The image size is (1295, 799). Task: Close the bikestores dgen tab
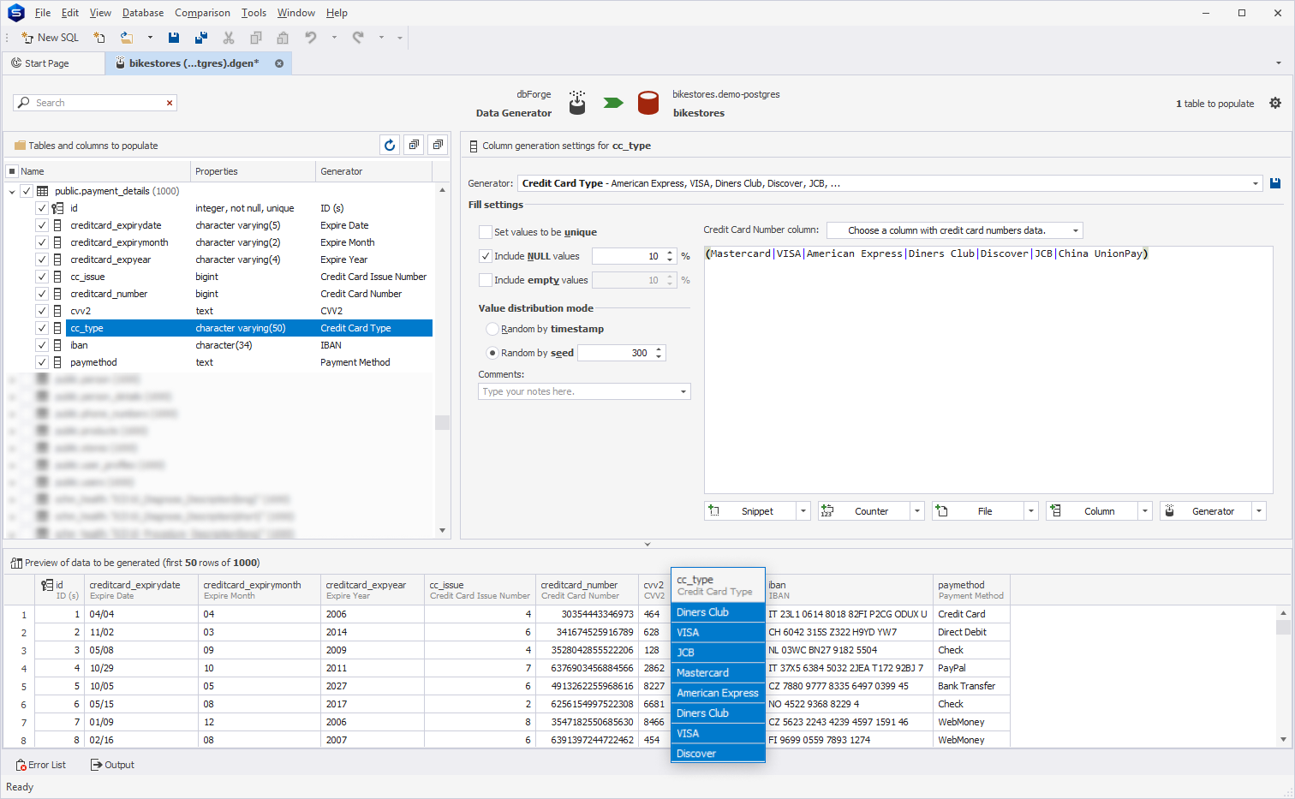pos(279,63)
